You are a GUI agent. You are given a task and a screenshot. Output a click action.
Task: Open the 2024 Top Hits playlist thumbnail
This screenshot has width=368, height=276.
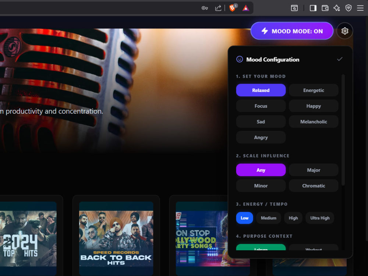coord(28,238)
